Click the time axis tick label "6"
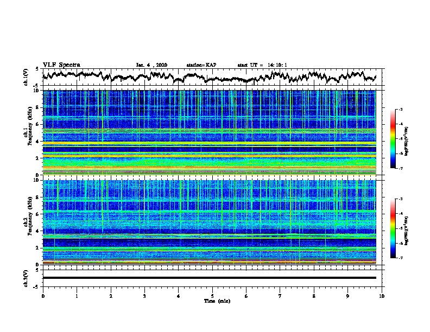 pyautogui.click(x=246, y=296)
